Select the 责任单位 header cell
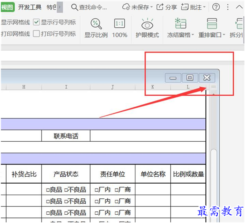This screenshot has width=247, height=224. [x=112, y=174]
